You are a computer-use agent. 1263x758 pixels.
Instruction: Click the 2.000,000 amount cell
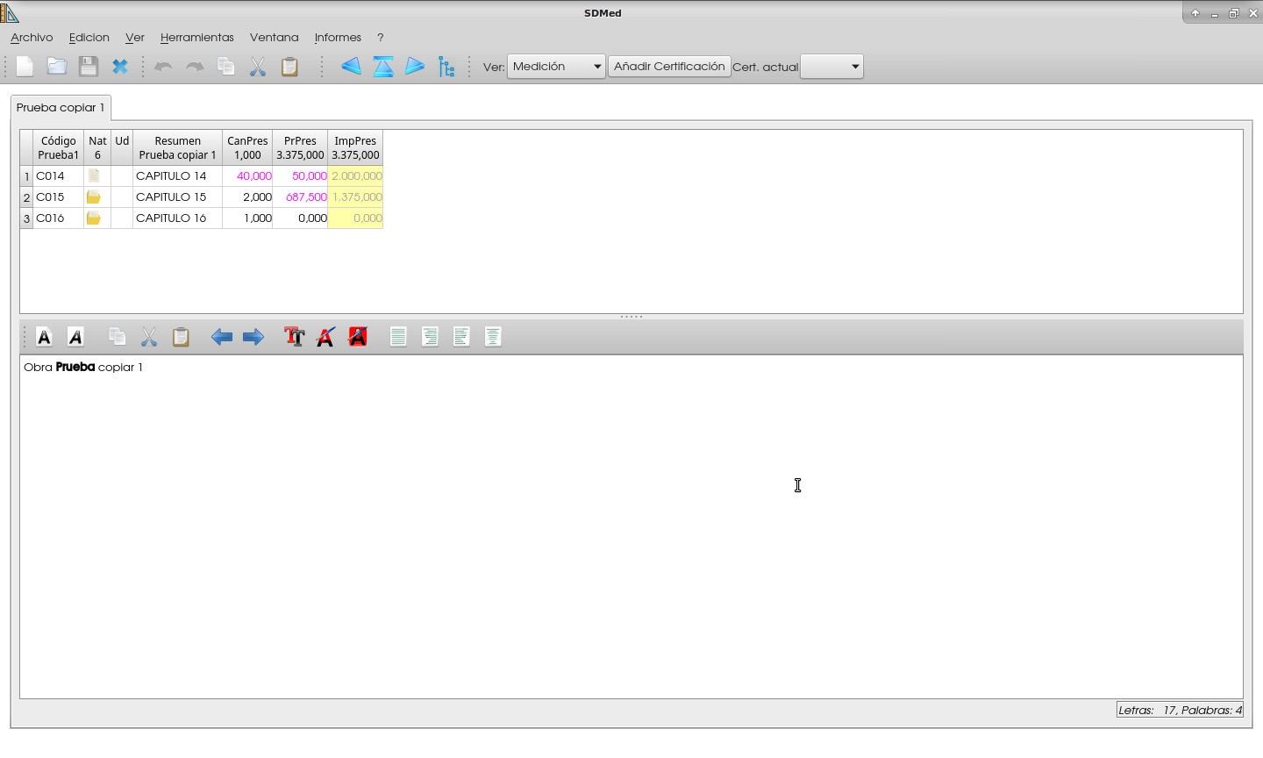pos(355,176)
